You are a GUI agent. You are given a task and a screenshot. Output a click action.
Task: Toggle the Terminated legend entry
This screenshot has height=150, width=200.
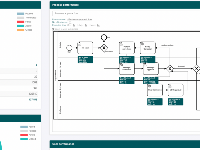tap(27, 18)
